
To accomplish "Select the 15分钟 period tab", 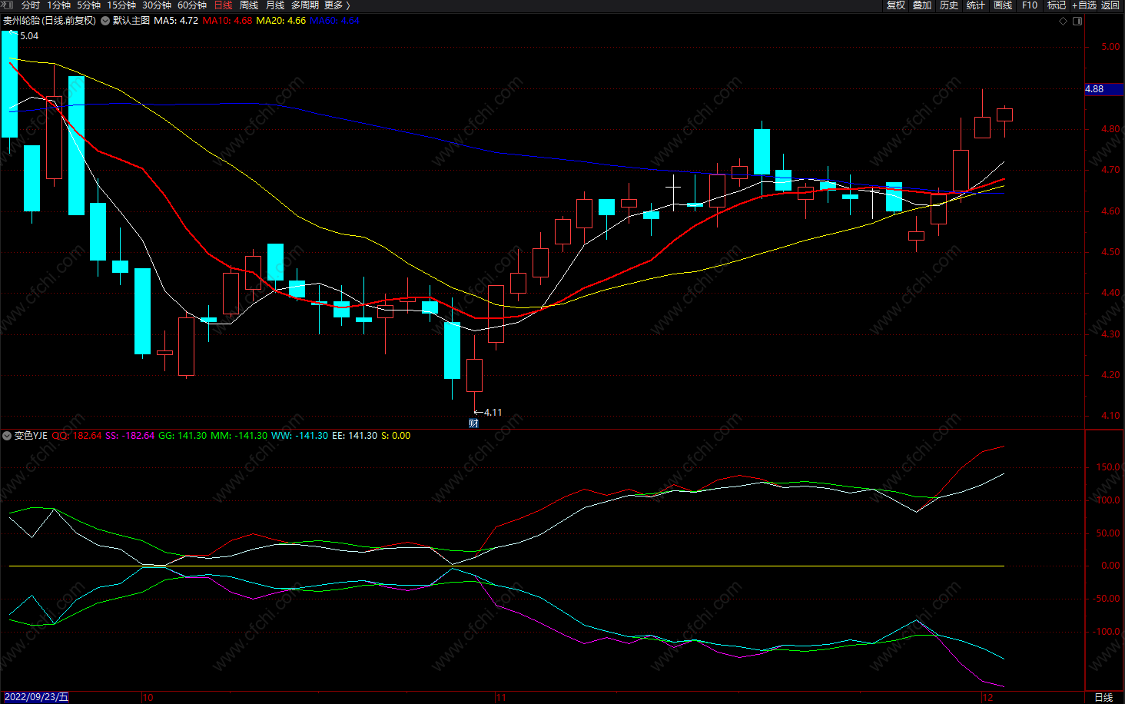I will click(x=121, y=5).
